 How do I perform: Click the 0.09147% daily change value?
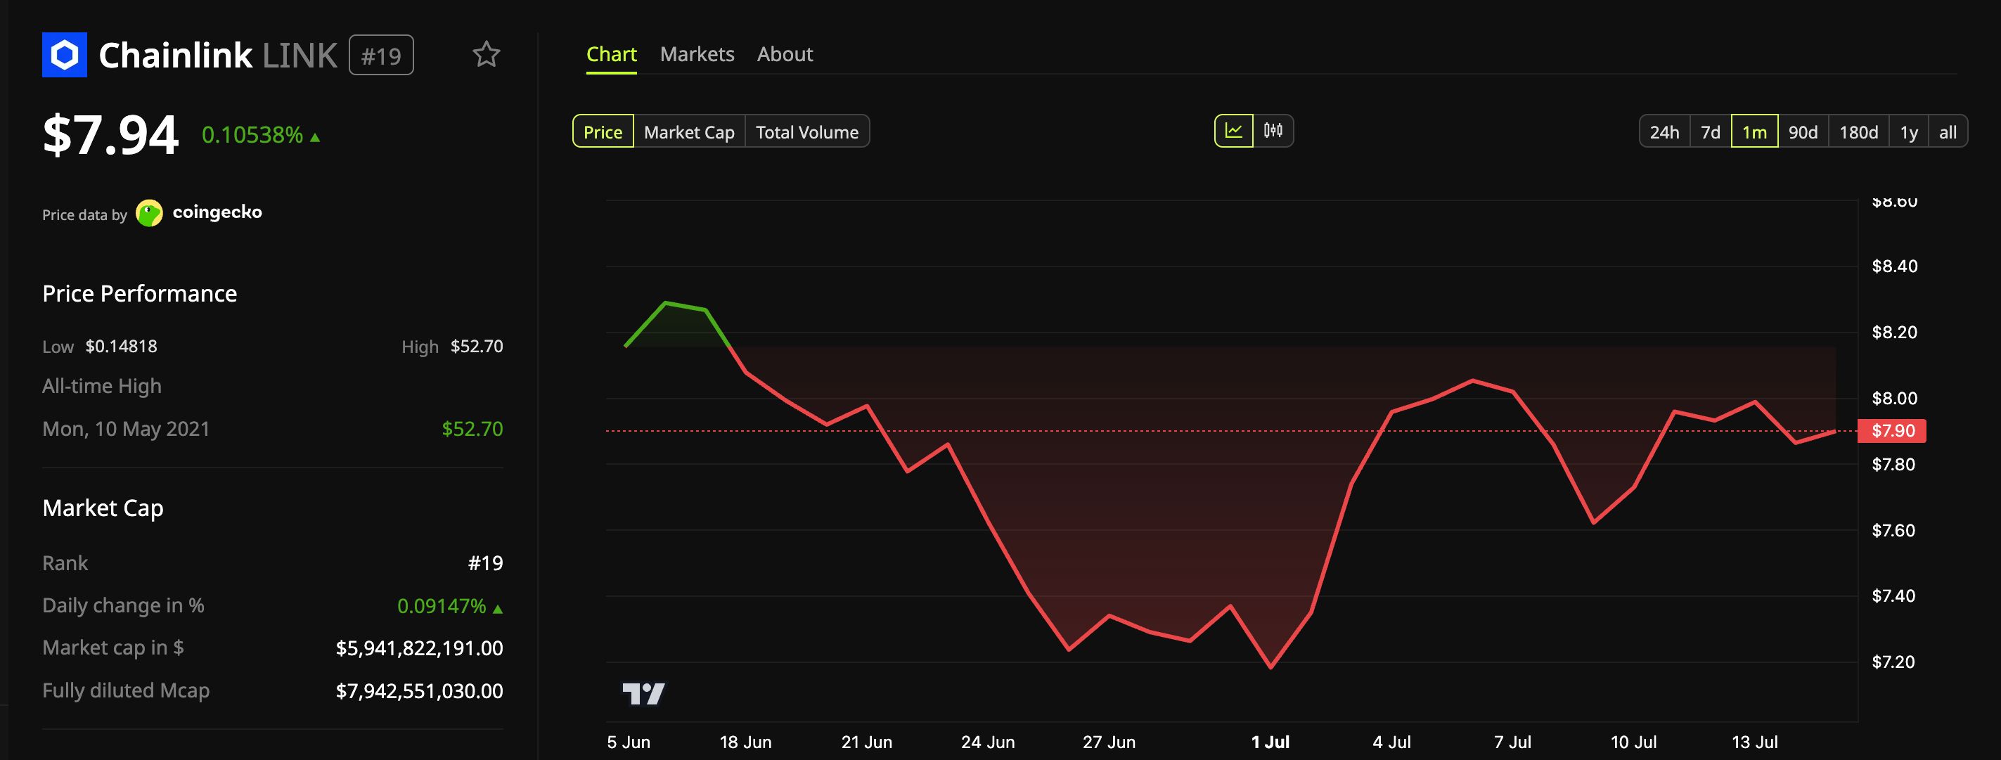[x=450, y=606]
